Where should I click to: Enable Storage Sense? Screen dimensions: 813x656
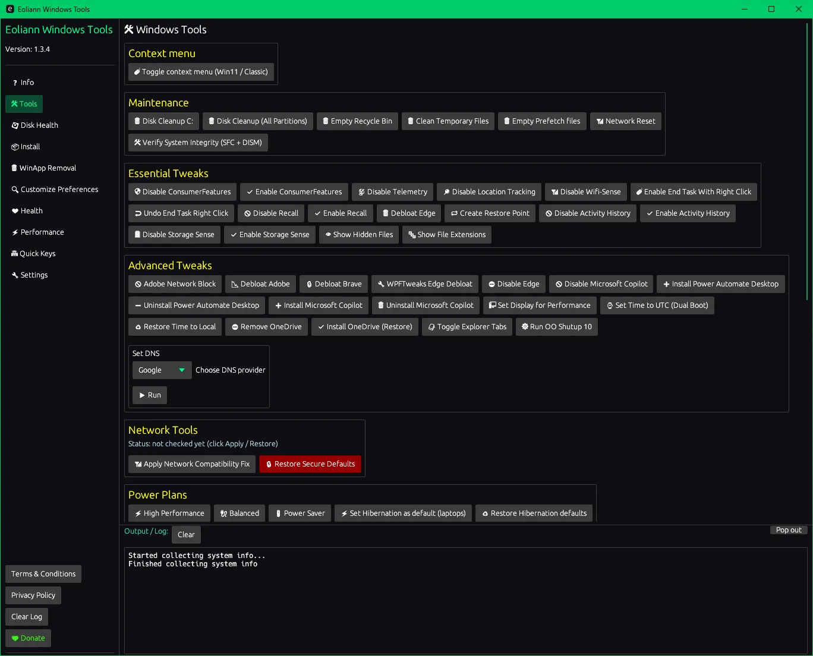269,235
